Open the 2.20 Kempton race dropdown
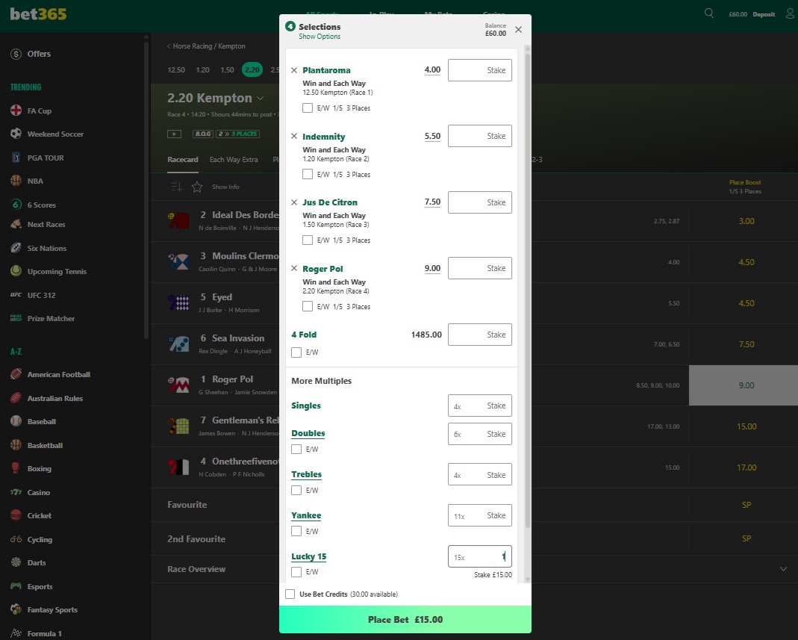798x640 pixels. [259, 98]
